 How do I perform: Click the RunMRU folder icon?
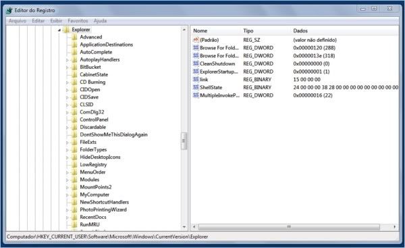pos(74,224)
